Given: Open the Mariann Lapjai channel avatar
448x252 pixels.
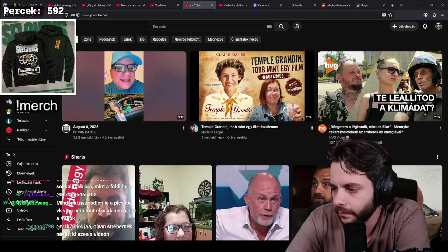Looking at the screenshot, I should coord(194,128).
